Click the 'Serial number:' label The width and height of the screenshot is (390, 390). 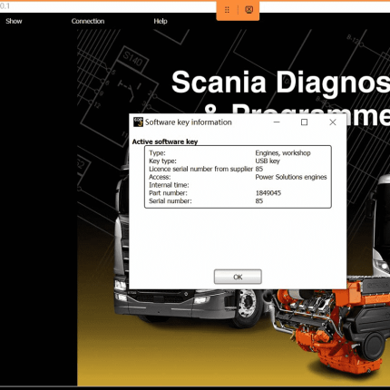coord(171,201)
